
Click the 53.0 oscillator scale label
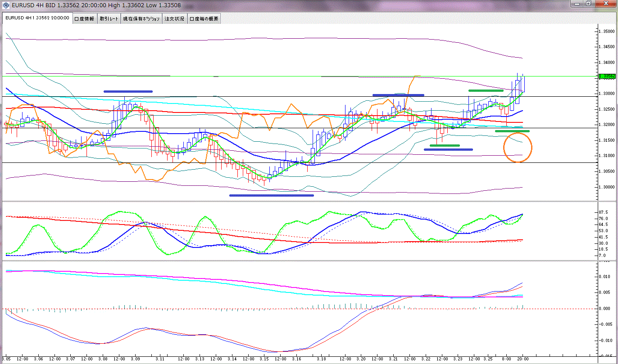click(x=604, y=231)
